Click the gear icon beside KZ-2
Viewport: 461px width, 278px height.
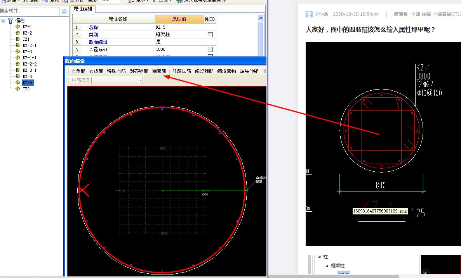tap(17, 33)
